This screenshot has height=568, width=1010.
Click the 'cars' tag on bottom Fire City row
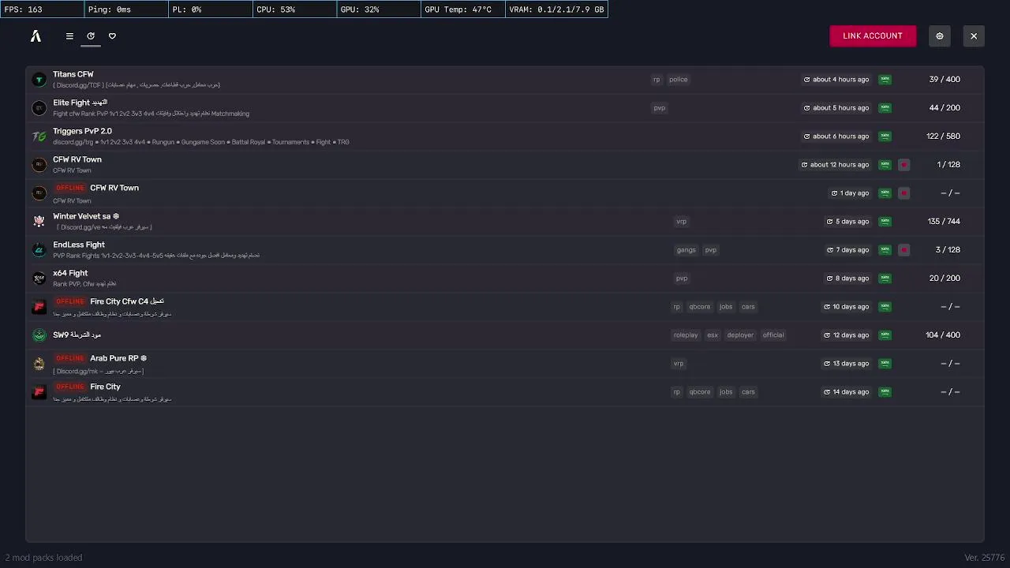coord(748,392)
